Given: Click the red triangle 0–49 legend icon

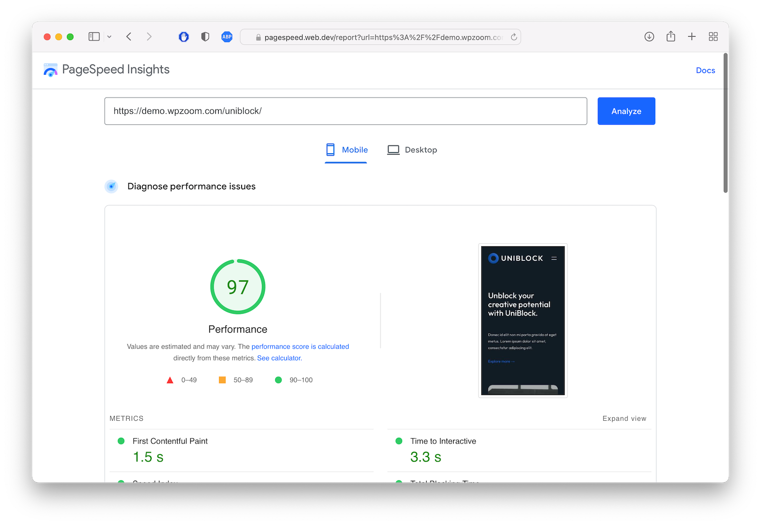Looking at the screenshot, I should (x=170, y=380).
